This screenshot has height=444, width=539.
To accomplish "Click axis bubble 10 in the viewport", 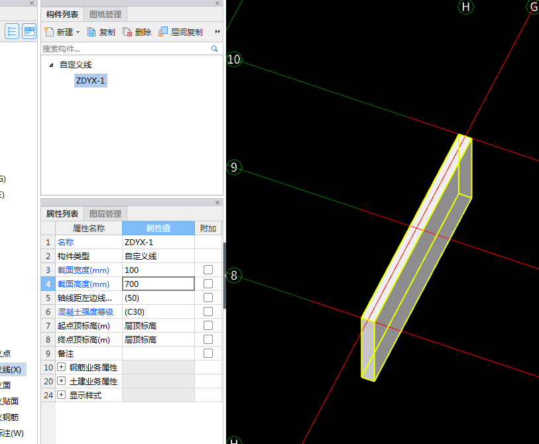I will (234, 59).
